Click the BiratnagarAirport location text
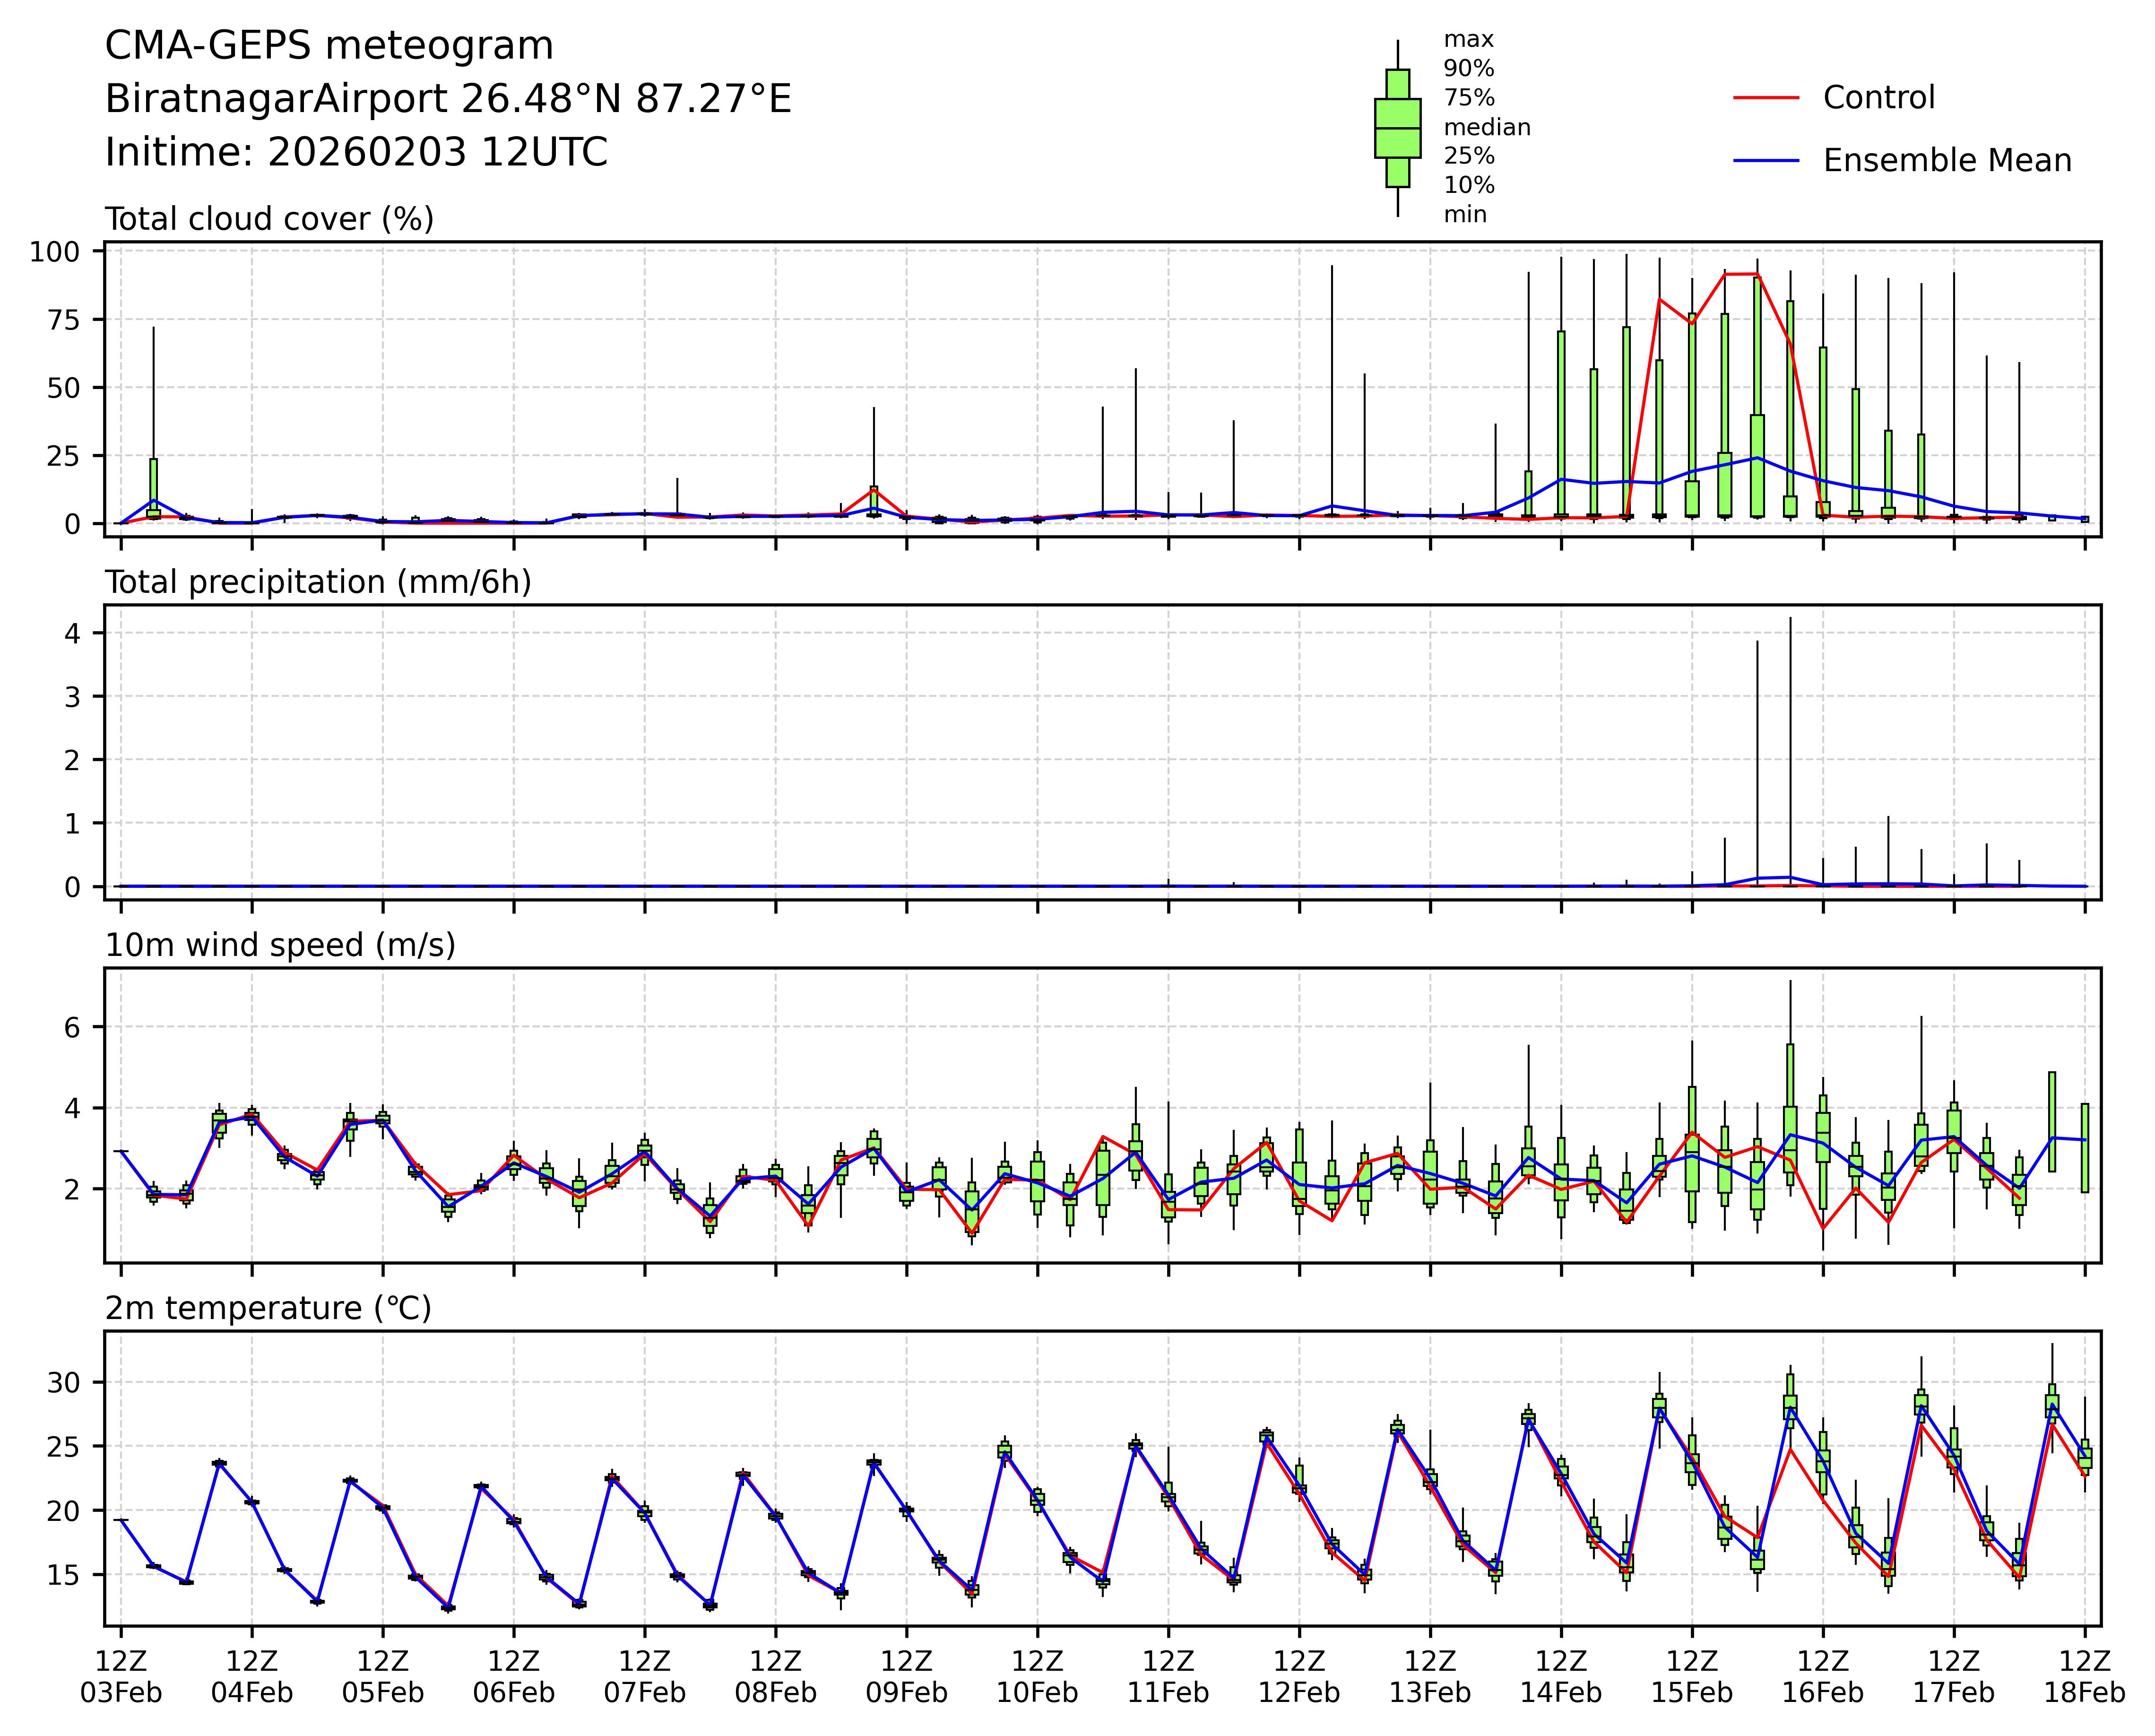 pos(447,99)
